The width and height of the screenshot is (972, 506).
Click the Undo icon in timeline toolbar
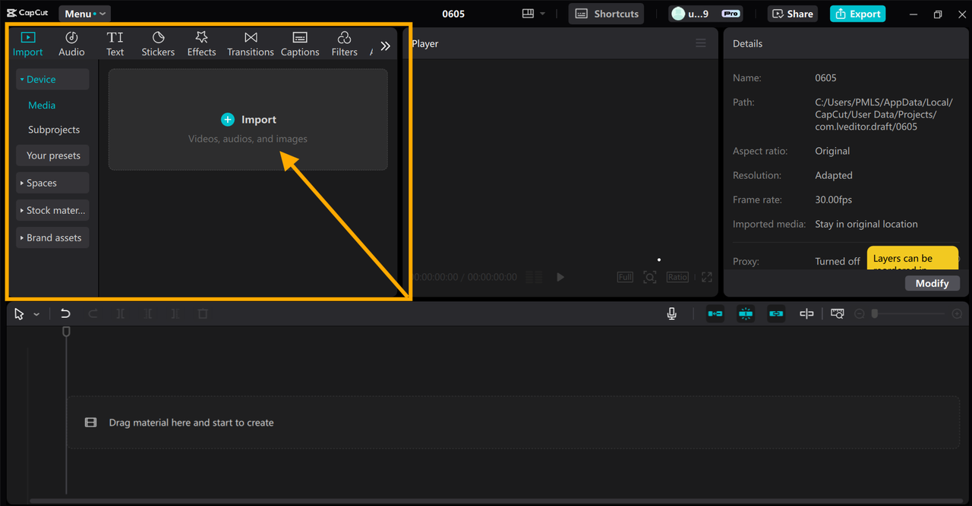pos(65,313)
